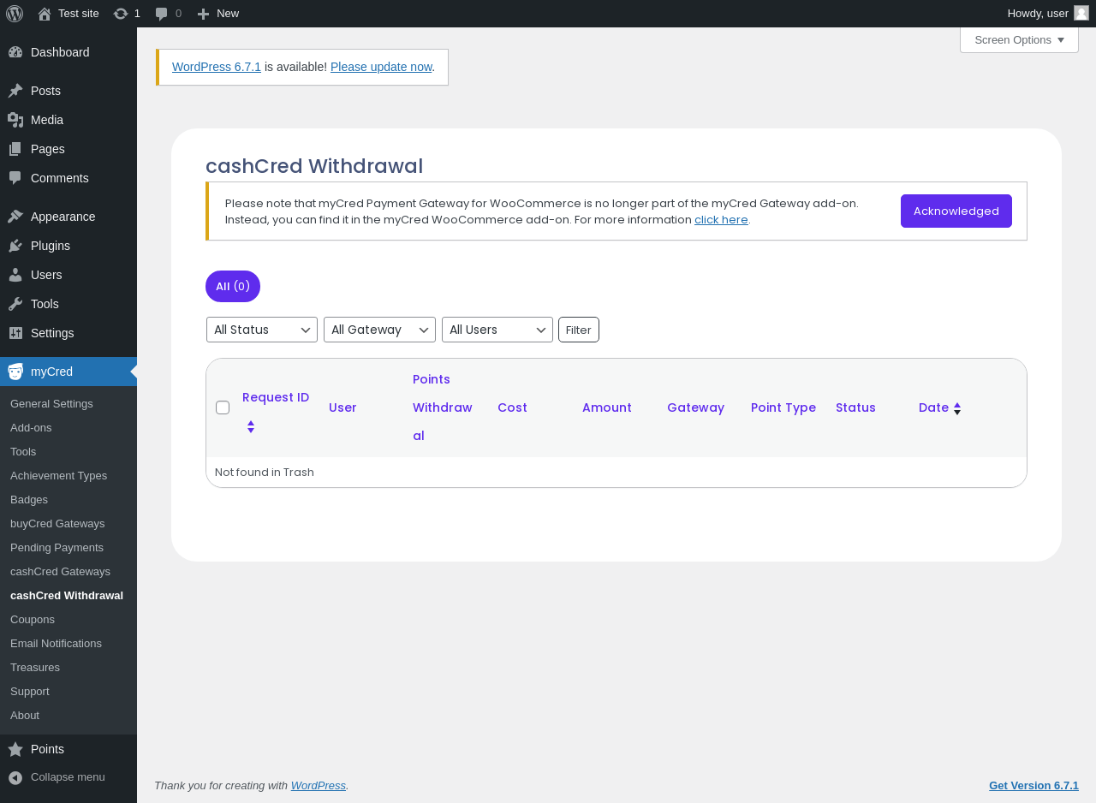Open the comments bubble in admin bar
1096x803 pixels.
[x=161, y=14]
